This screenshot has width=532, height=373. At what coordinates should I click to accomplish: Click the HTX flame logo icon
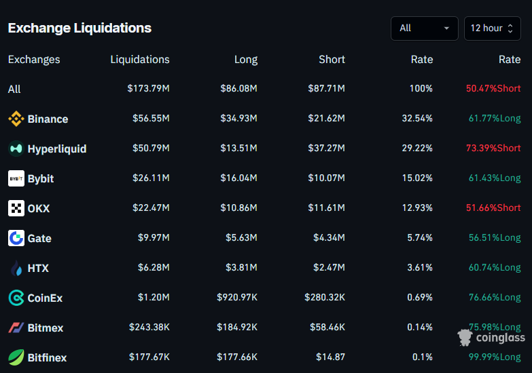pos(16,268)
